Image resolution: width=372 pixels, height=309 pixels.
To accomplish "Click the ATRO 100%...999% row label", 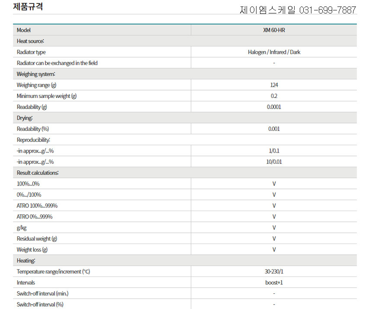I will [x=37, y=206].
